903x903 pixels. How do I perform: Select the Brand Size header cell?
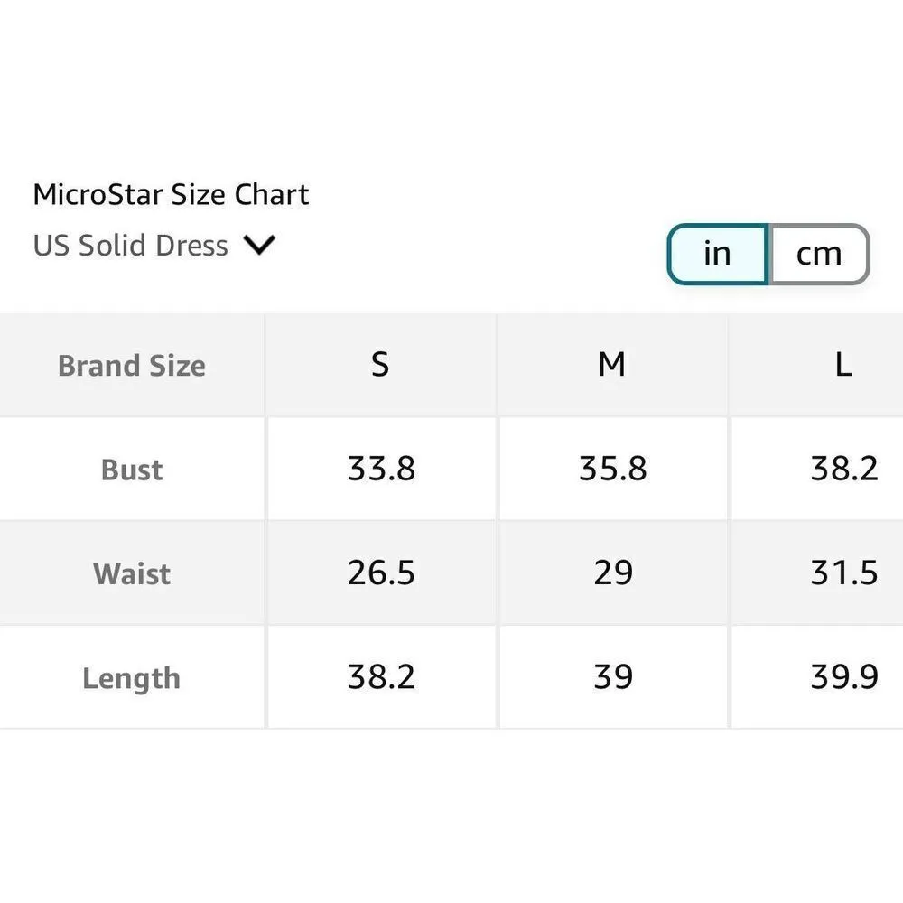coord(132,366)
